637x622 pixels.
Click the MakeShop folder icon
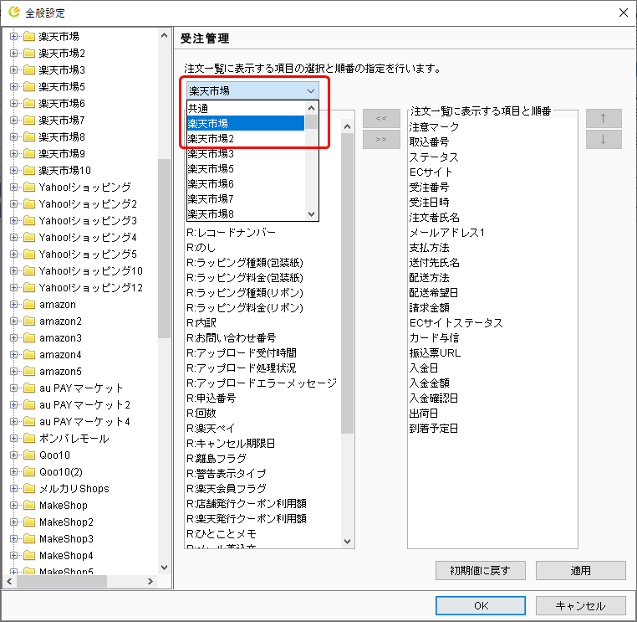point(29,506)
